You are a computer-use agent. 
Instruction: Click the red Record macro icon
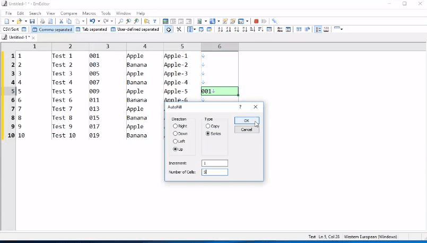pos(256,21)
